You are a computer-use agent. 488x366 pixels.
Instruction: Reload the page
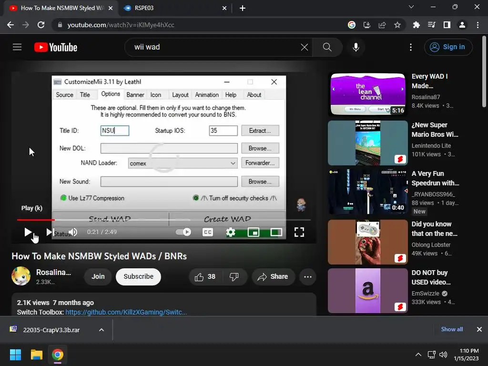coord(41,25)
